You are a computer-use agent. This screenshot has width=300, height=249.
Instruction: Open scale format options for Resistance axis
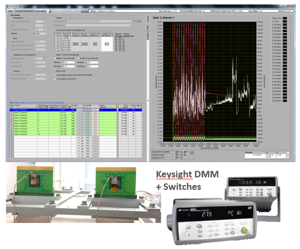(x=181, y=155)
